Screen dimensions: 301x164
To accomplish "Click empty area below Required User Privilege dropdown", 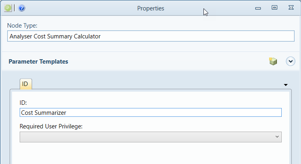I will click(150, 153).
